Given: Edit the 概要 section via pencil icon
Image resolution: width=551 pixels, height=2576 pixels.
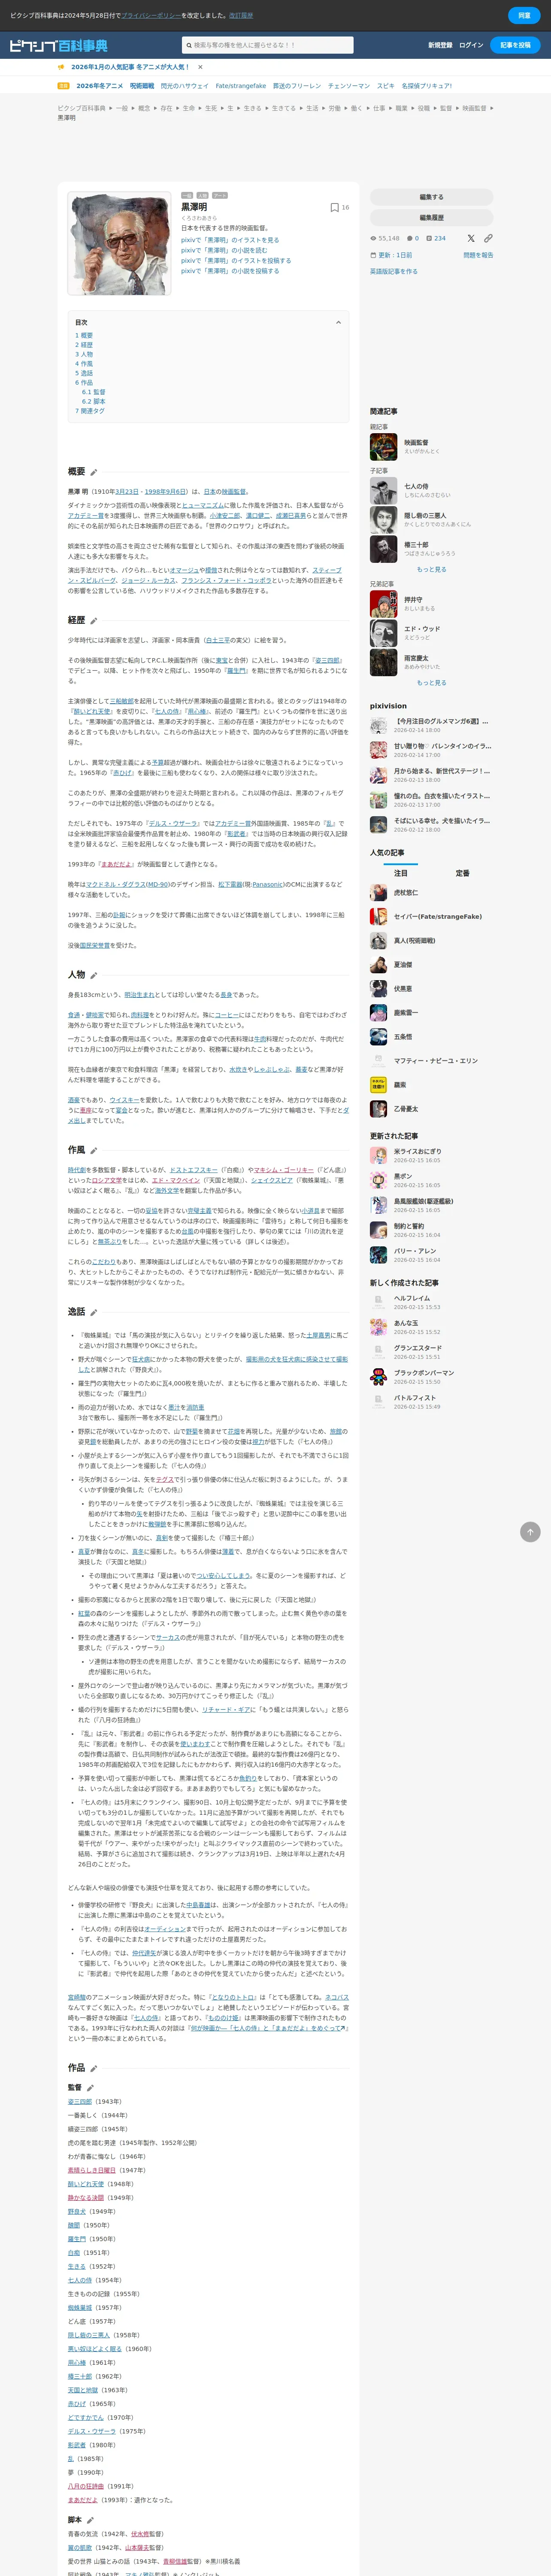Looking at the screenshot, I should (94, 472).
